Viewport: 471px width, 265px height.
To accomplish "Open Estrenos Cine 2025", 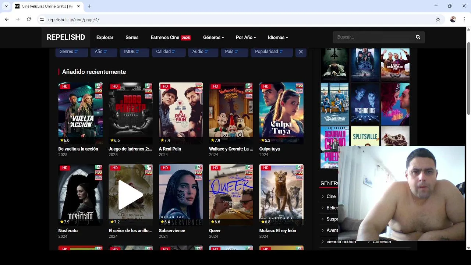I will pyautogui.click(x=170, y=38).
